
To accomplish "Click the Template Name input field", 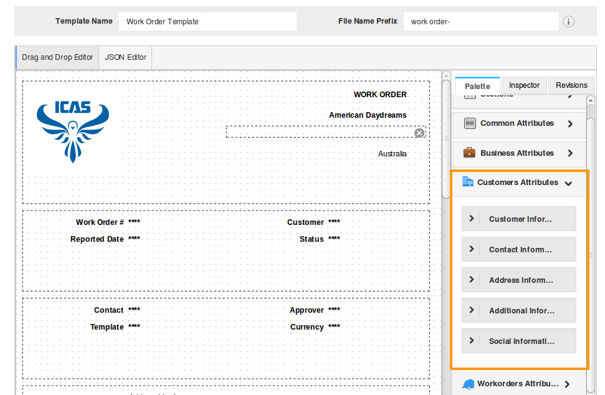I will click(x=207, y=22).
